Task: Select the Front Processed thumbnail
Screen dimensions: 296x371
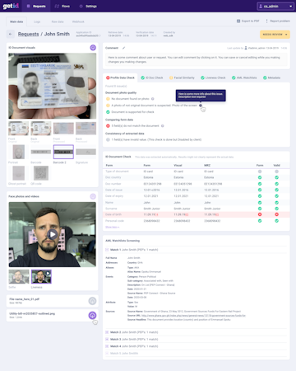Action: [x=63, y=129]
